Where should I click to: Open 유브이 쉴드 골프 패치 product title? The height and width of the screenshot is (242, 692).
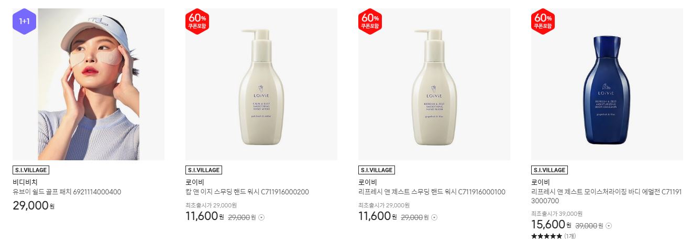coord(67,192)
